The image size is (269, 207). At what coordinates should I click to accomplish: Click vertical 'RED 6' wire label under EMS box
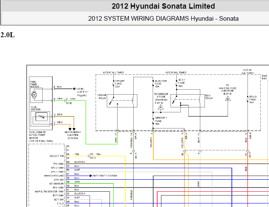click(246, 138)
